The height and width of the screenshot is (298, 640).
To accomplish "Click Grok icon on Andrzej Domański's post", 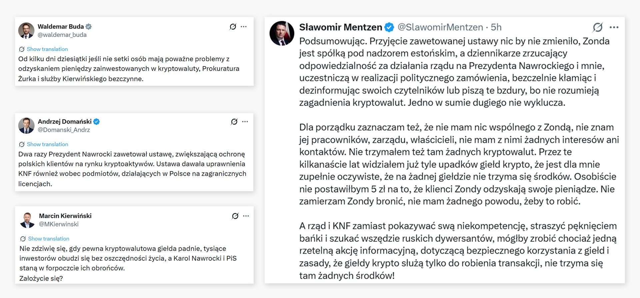I will tap(234, 122).
